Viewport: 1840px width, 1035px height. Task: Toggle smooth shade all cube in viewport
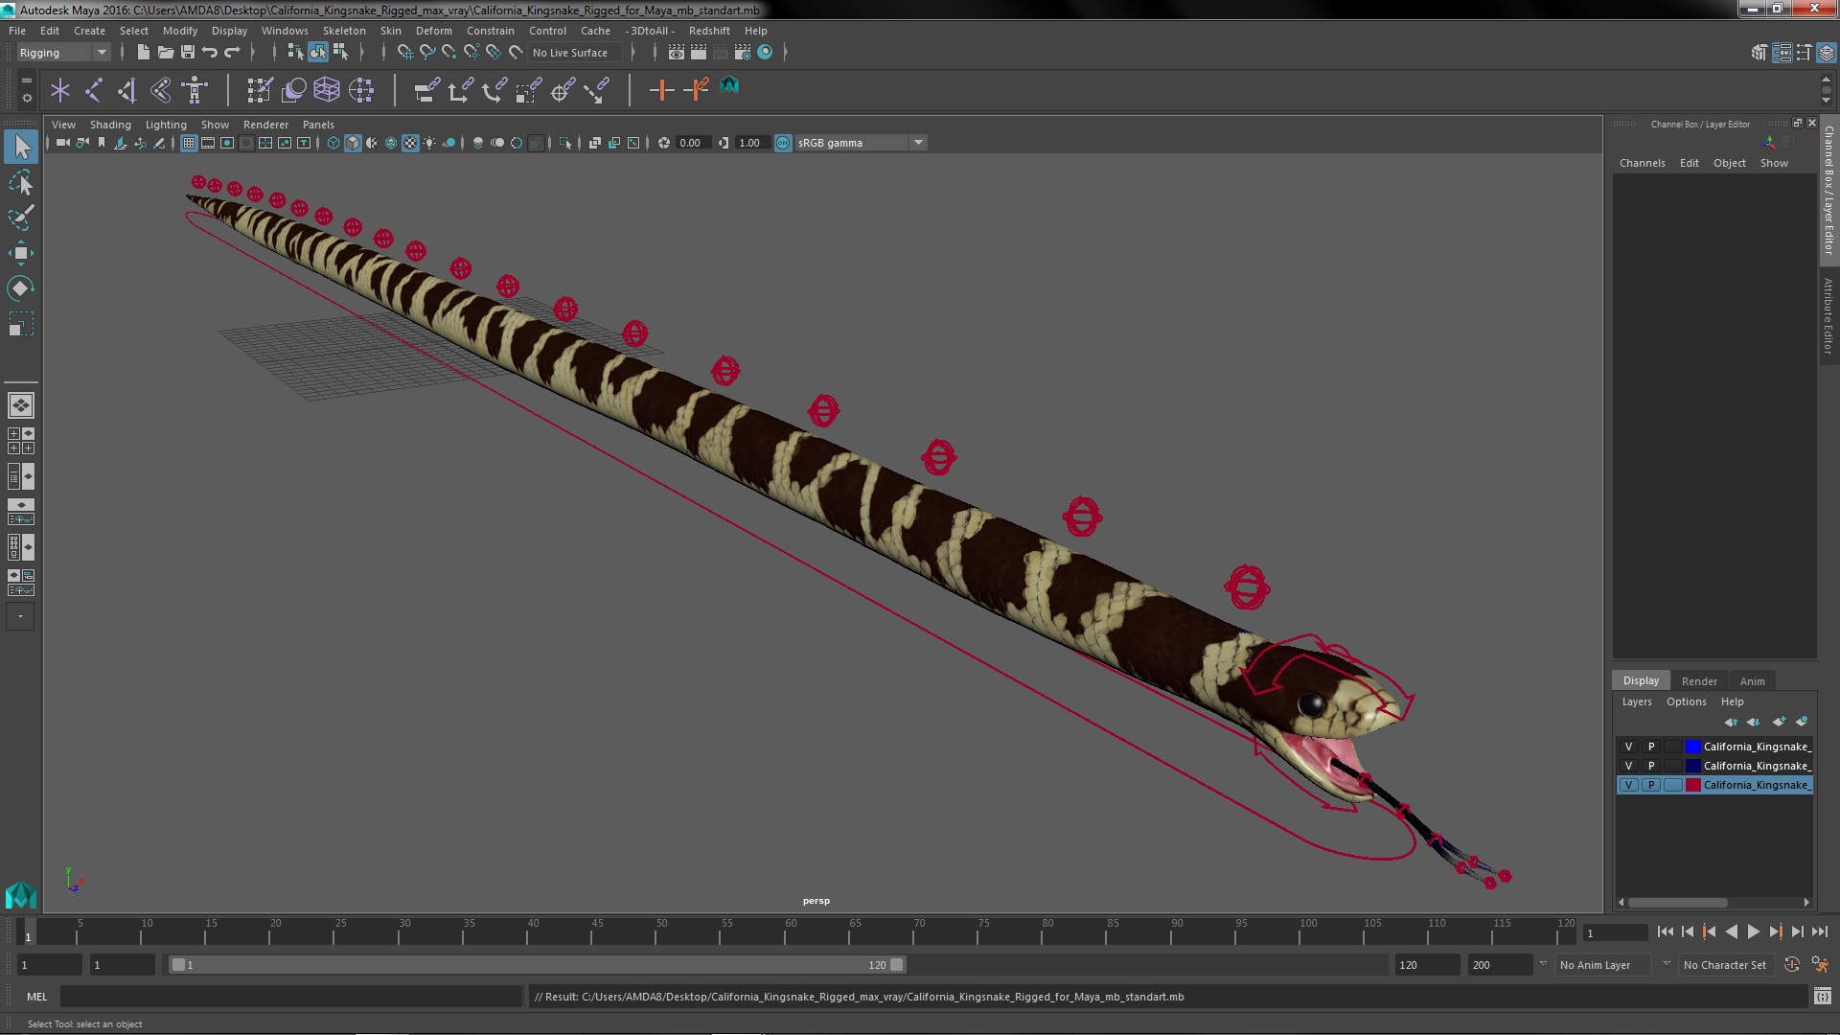pyautogui.click(x=353, y=143)
